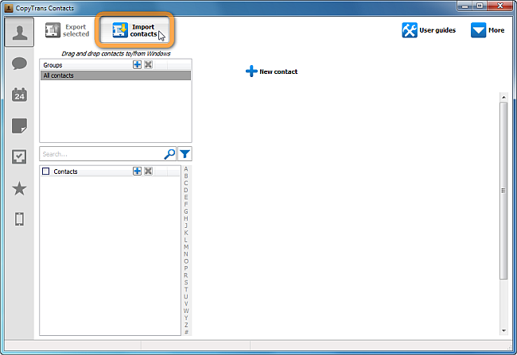Select All contacts group

(x=115, y=75)
